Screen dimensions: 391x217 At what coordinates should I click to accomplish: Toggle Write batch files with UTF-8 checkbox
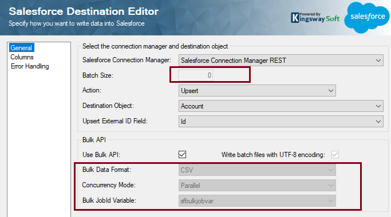pos(335,155)
